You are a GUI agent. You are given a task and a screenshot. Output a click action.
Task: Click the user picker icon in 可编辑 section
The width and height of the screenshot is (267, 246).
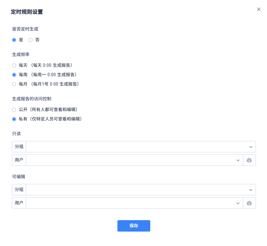coord(249,203)
